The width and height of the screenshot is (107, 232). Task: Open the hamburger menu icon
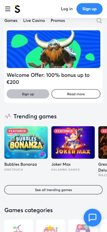8,9
